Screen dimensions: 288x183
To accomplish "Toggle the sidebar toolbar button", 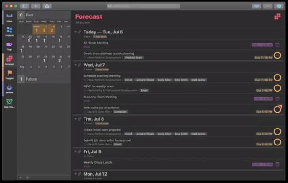I will (x=24, y=6).
